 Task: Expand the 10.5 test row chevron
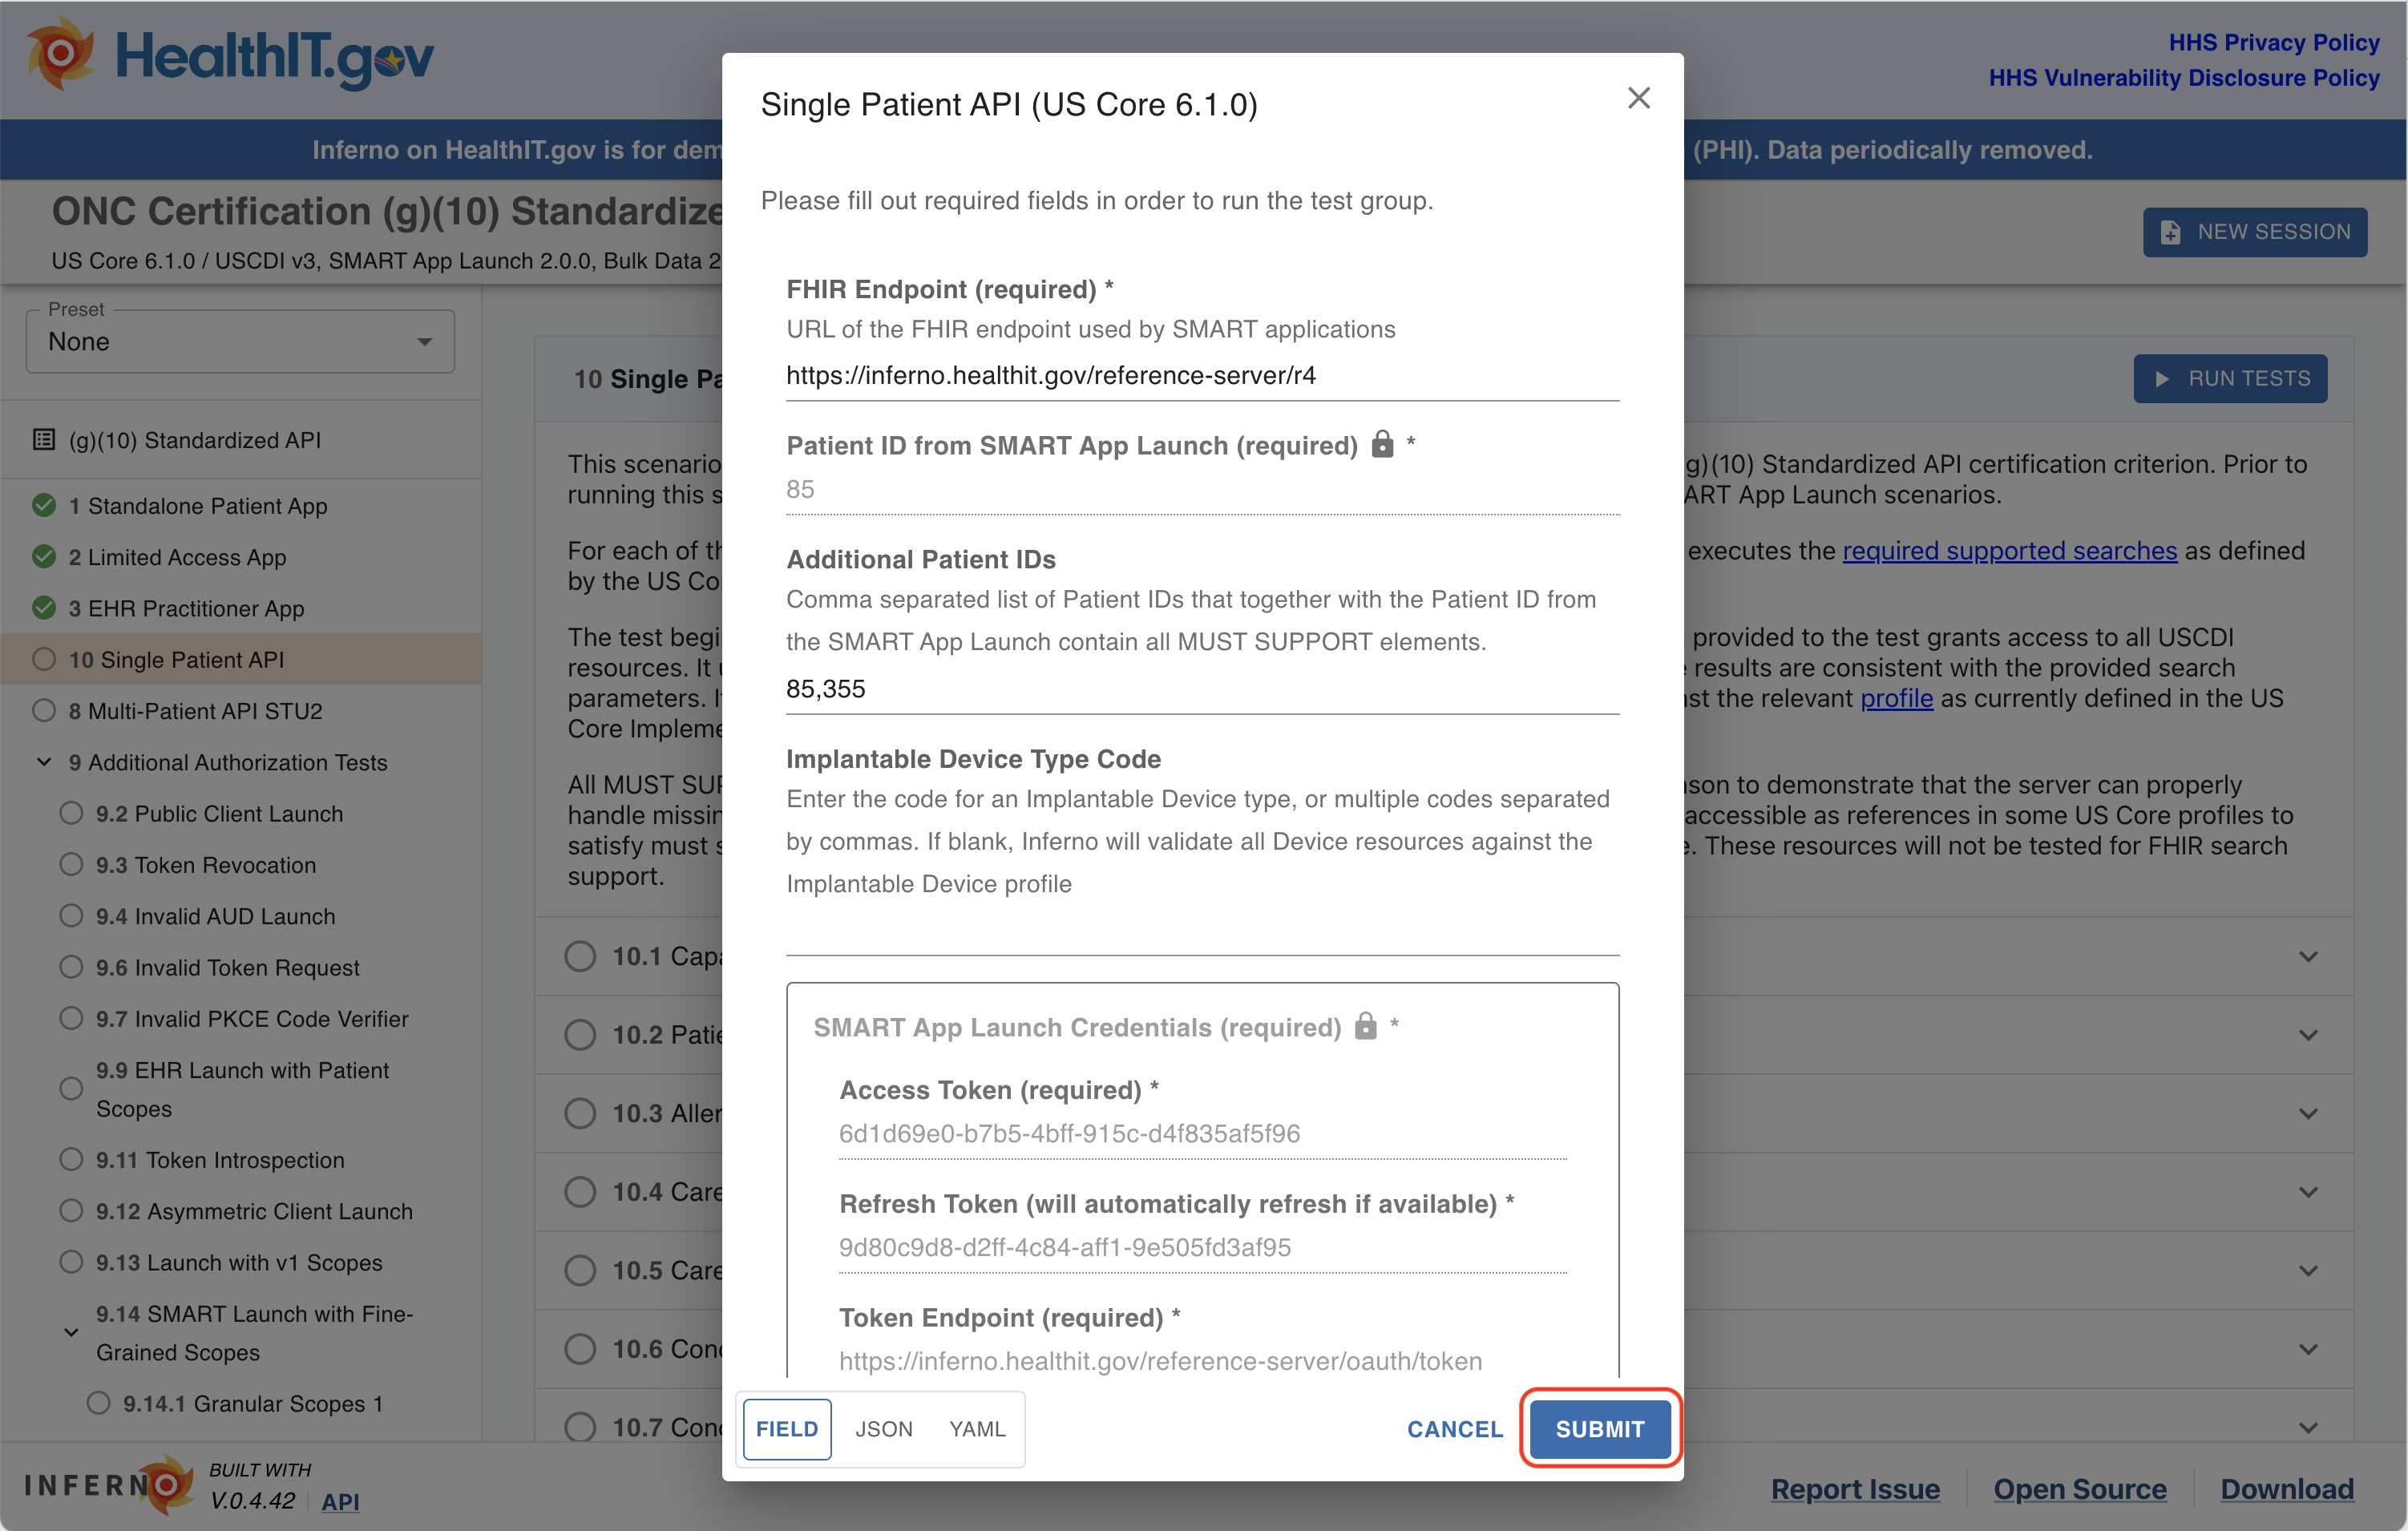[2308, 1271]
